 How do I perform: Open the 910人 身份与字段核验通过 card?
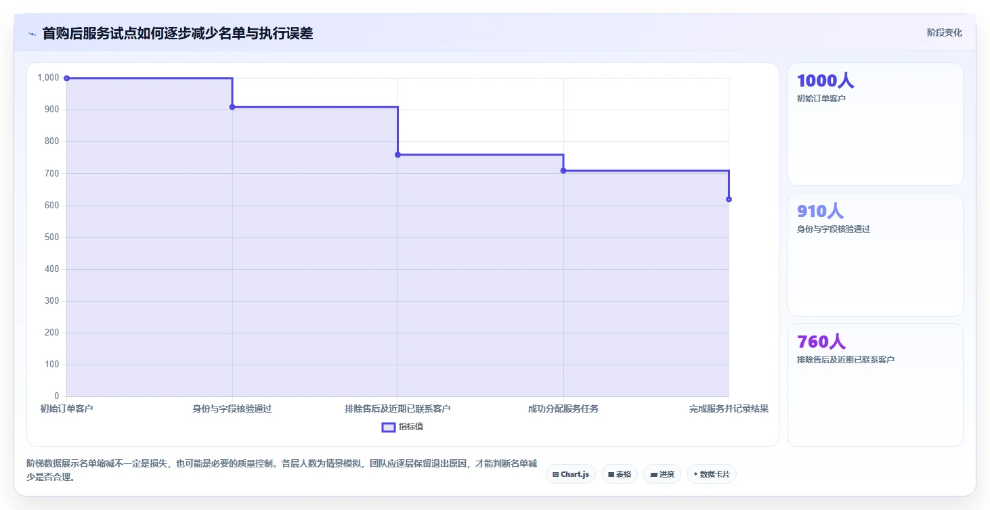tap(875, 254)
